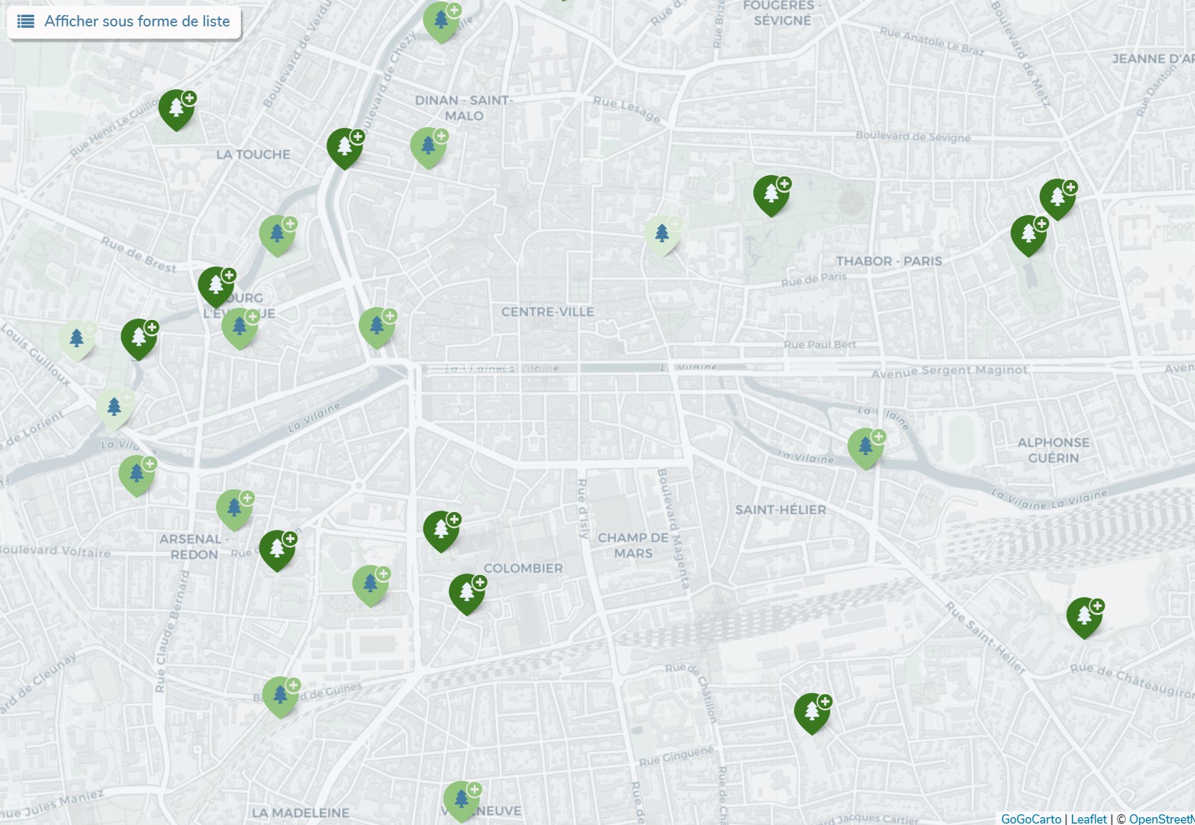Open light green tree marker overlapping L'EVÊQUE label
The width and height of the screenshot is (1195, 825).
pyautogui.click(x=240, y=329)
